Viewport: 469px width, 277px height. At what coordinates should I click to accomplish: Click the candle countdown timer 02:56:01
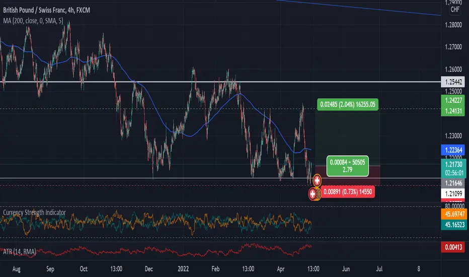[x=453, y=173]
